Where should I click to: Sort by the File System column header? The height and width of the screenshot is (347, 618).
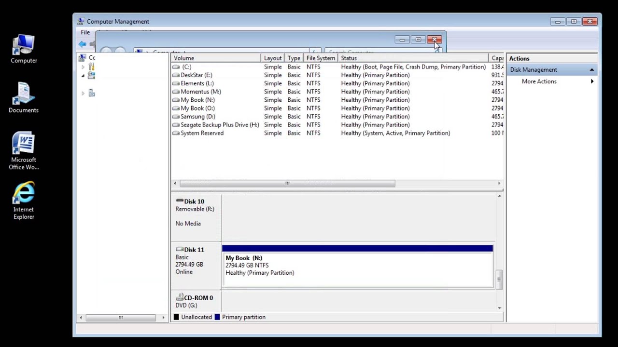(321, 58)
